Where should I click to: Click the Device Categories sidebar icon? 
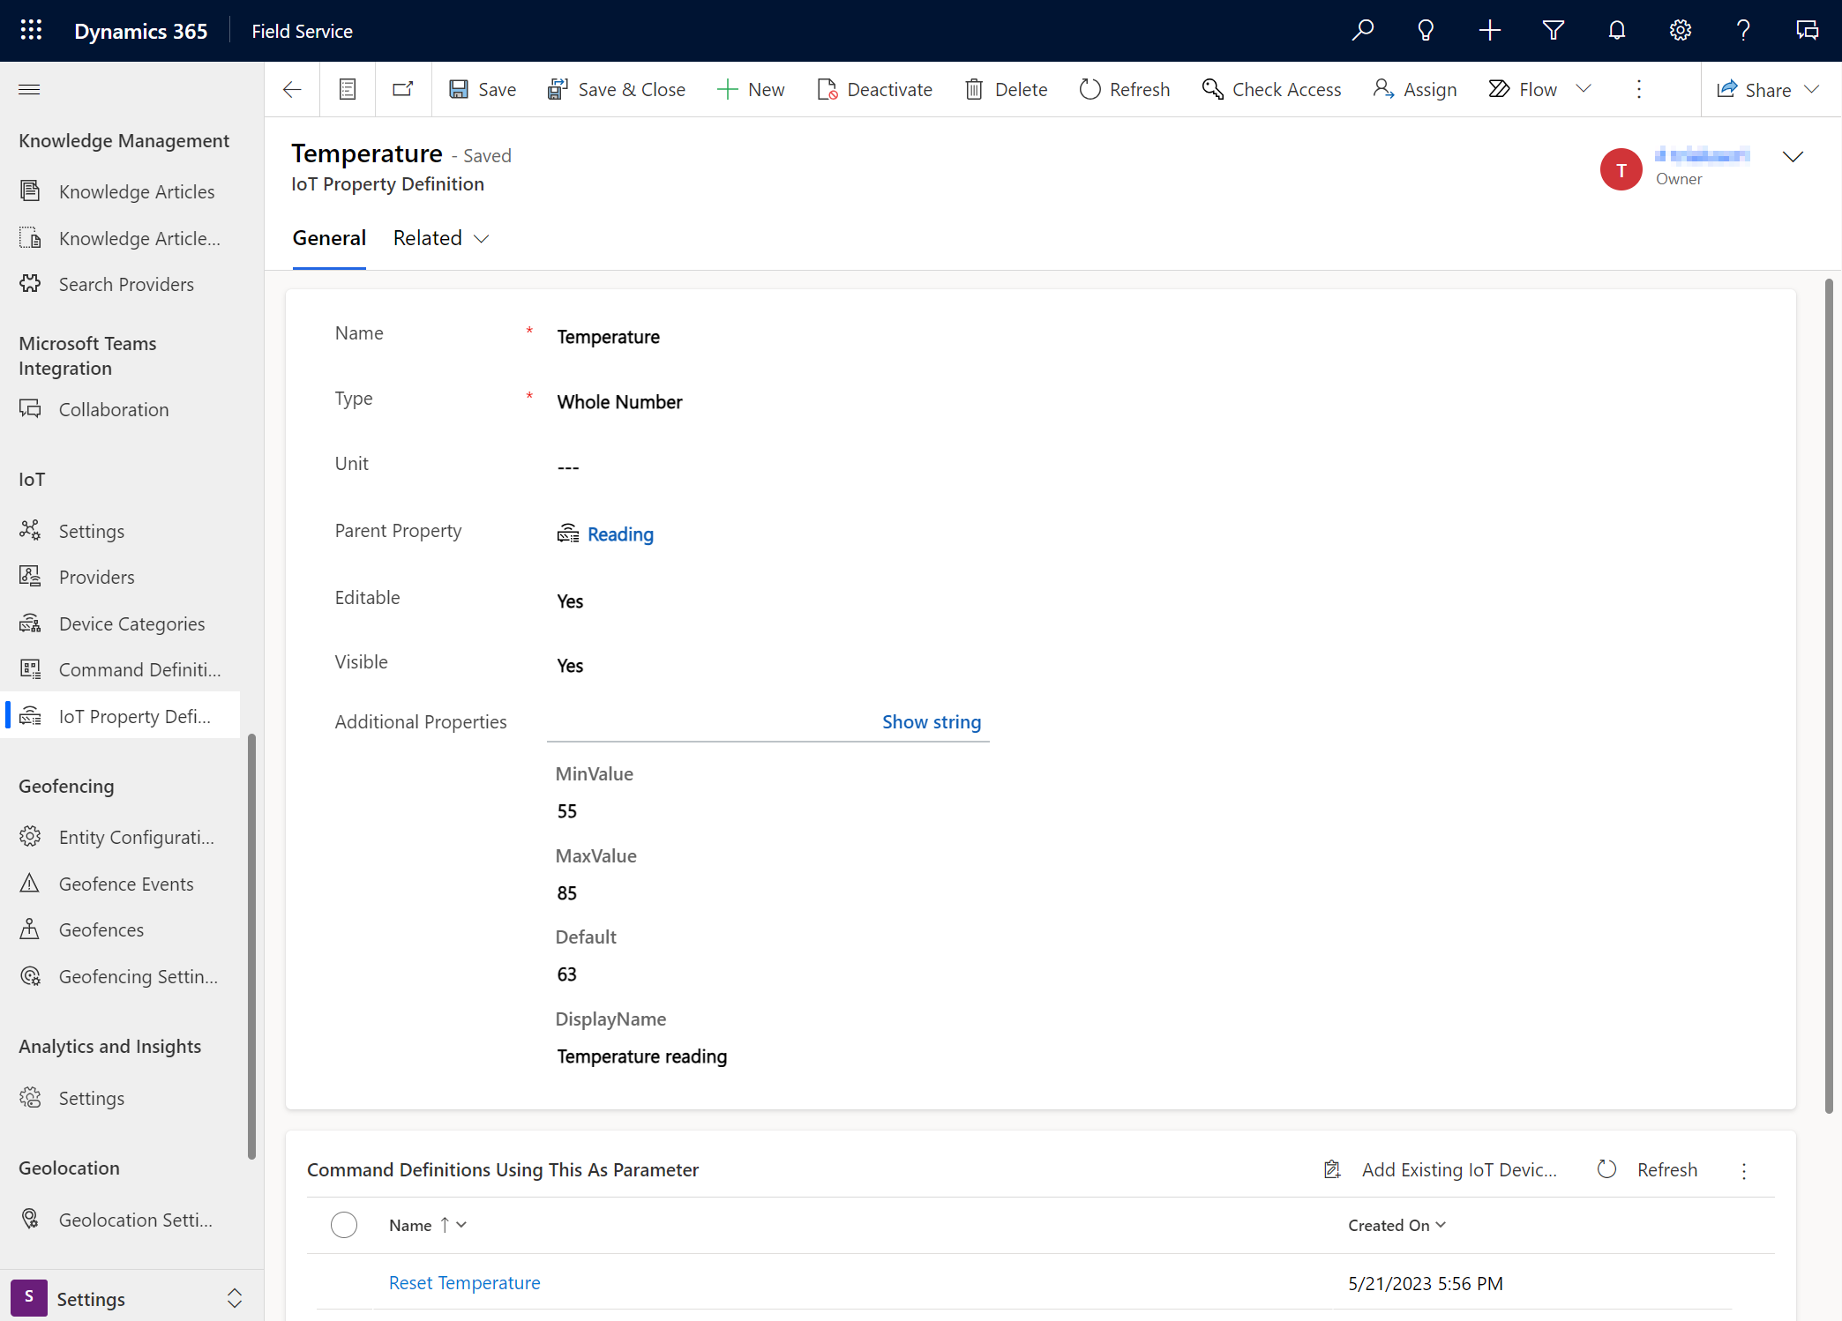click(x=32, y=622)
